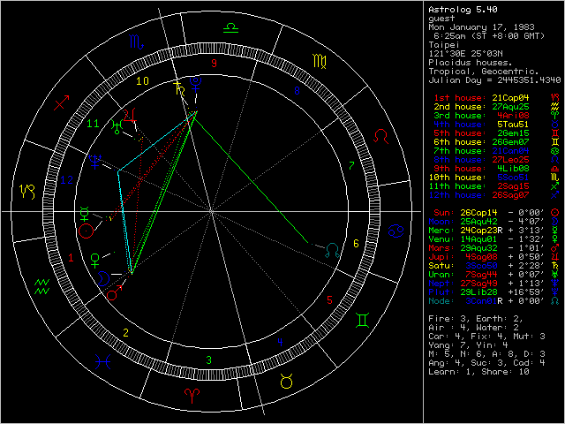Image resolution: width=565 pixels, height=424 pixels.
Task: Click the Cancer symbol on the outer wheel
Action: [397, 231]
